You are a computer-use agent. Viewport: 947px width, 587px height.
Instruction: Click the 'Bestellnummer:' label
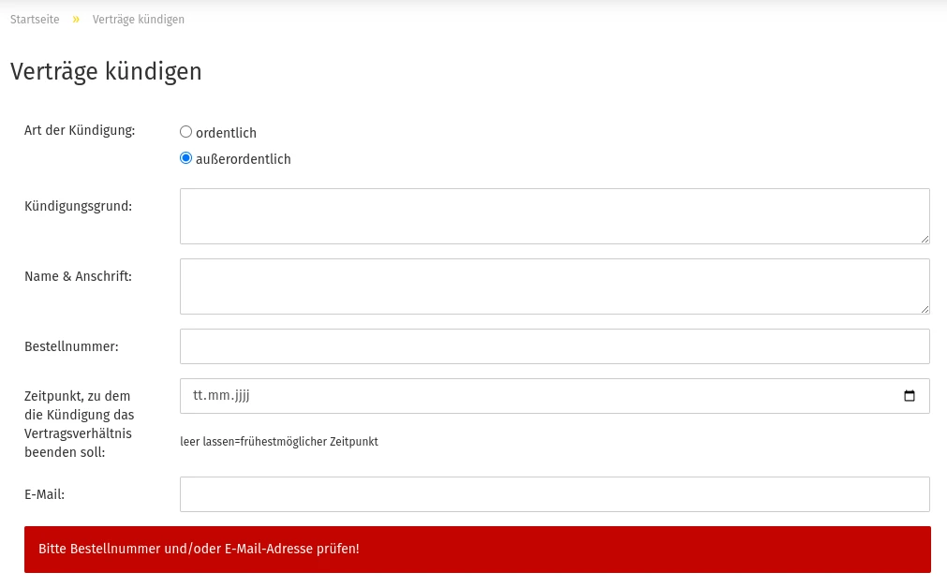71,346
